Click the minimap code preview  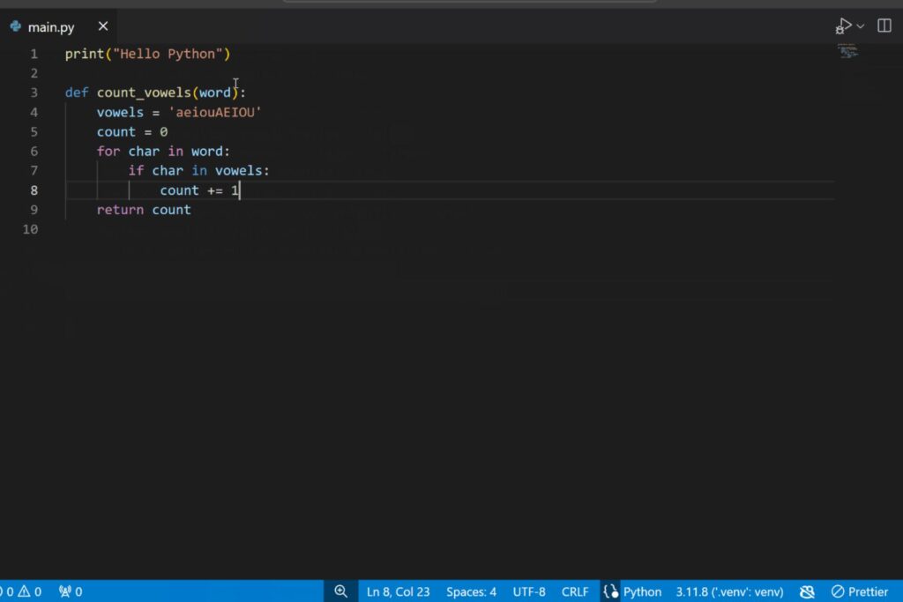tap(847, 52)
